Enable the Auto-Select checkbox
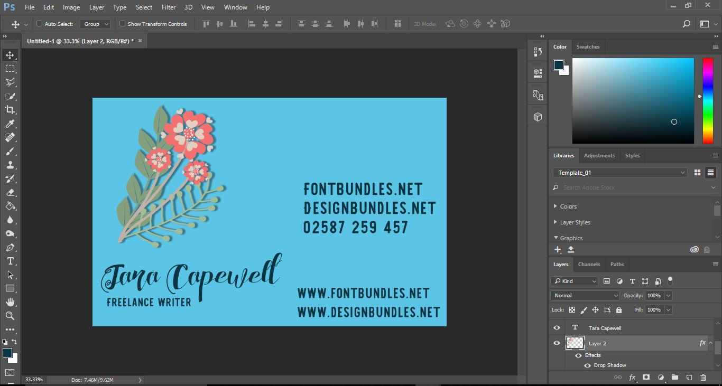This screenshot has height=386, width=722. pos(39,24)
